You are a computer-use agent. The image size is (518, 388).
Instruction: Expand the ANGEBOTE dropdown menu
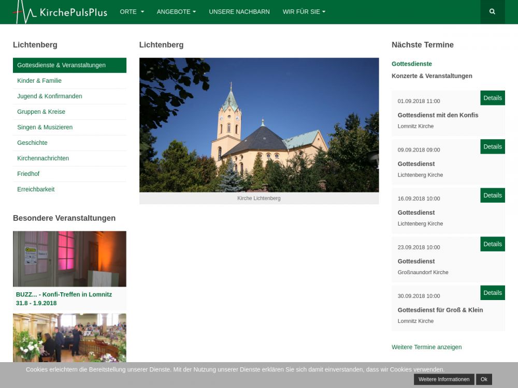[x=176, y=11]
